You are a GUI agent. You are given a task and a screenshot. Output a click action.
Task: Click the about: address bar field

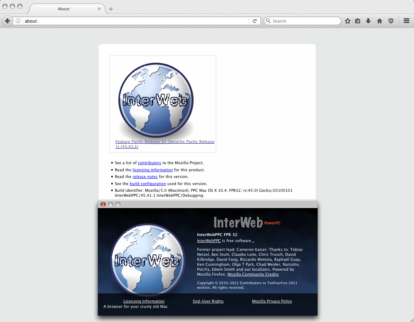[136, 21]
